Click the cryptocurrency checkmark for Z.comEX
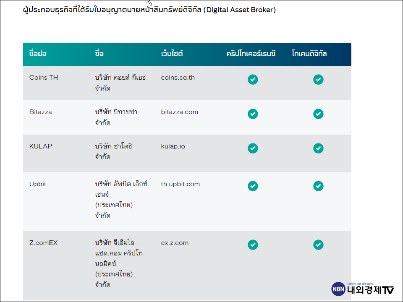The height and width of the screenshot is (302, 403). [x=253, y=245]
